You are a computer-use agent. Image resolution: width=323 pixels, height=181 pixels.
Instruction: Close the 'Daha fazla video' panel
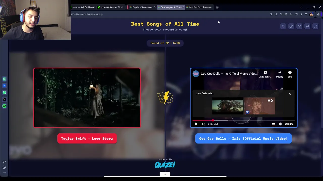(x=290, y=94)
